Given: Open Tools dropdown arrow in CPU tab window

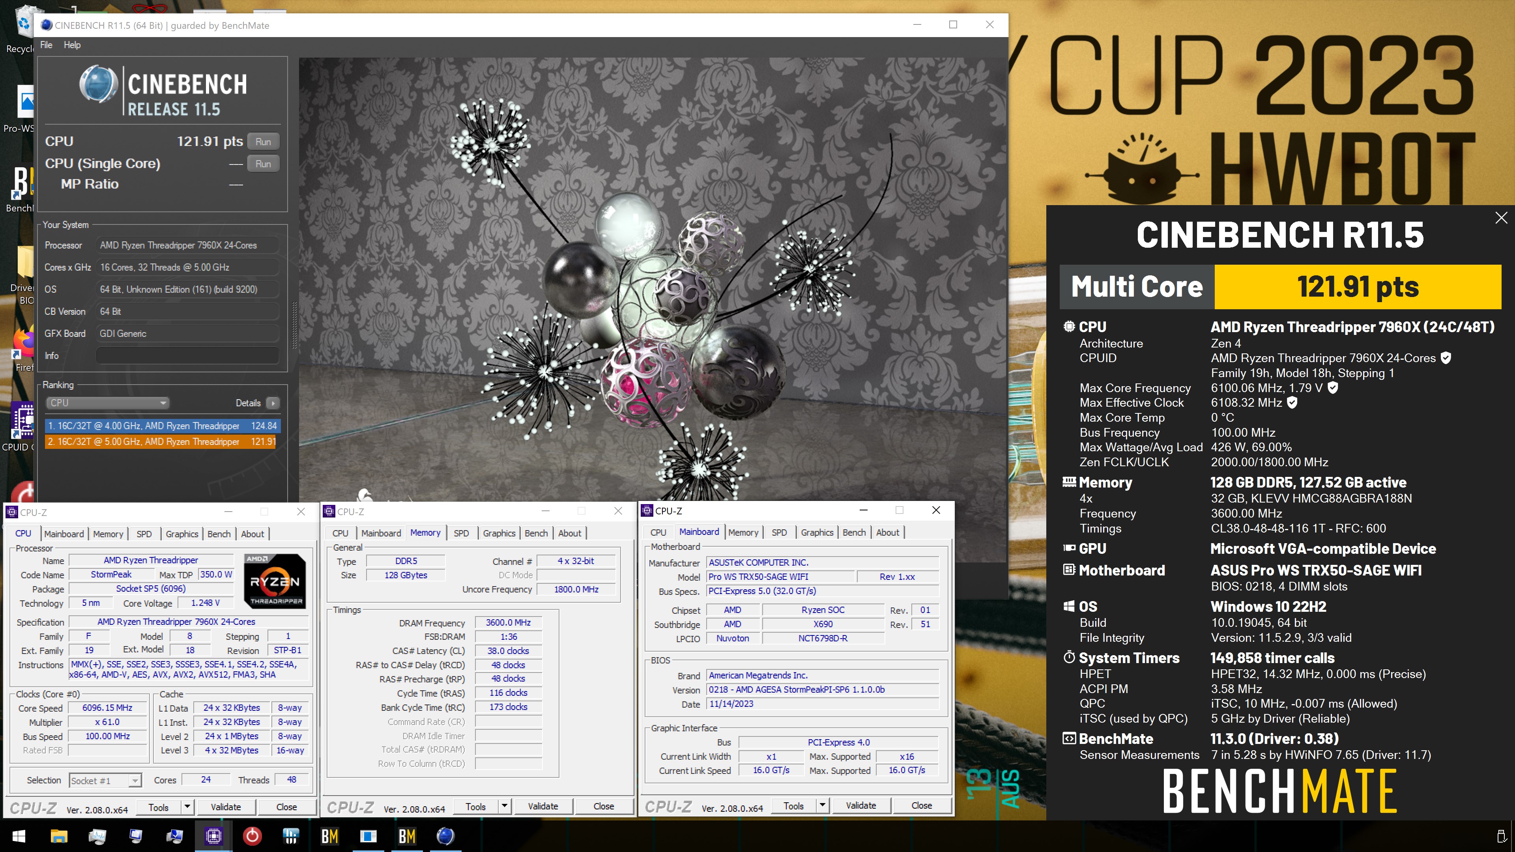Looking at the screenshot, I should [x=187, y=807].
